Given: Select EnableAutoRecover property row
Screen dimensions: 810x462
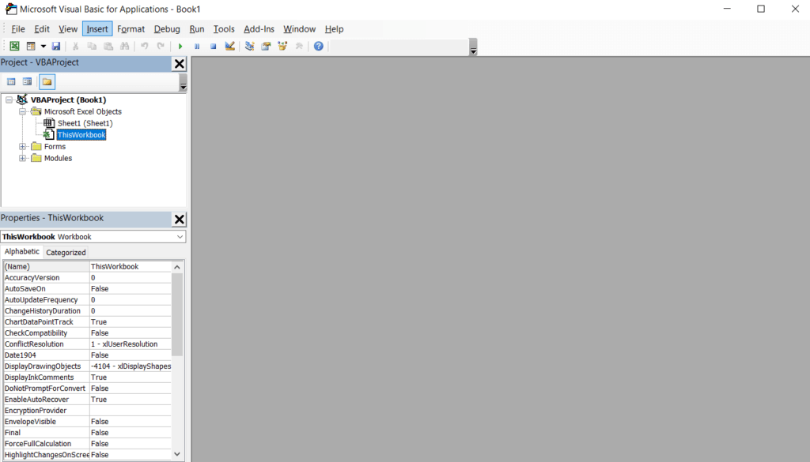Looking at the screenshot, I should 87,400.
